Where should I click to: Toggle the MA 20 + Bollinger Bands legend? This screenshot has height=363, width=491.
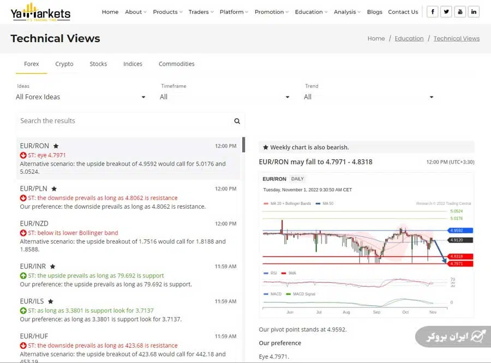(x=290, y=202)
